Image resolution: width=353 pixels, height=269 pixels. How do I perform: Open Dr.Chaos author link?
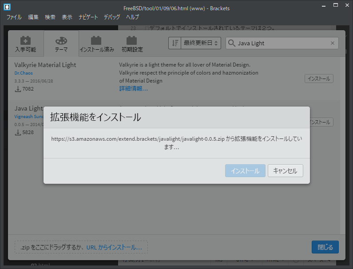point(24,73)
